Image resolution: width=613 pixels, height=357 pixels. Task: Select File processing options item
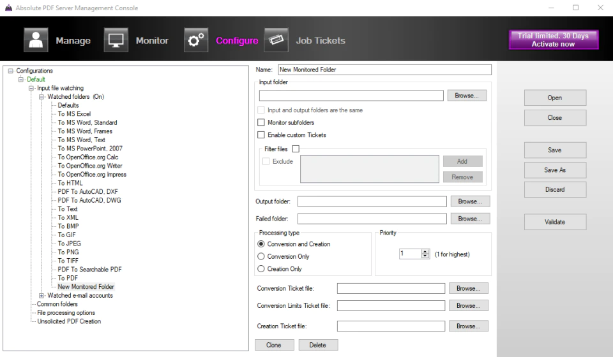[66, 313]
